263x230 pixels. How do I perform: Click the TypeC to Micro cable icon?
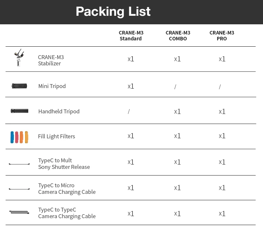point(19,189)
